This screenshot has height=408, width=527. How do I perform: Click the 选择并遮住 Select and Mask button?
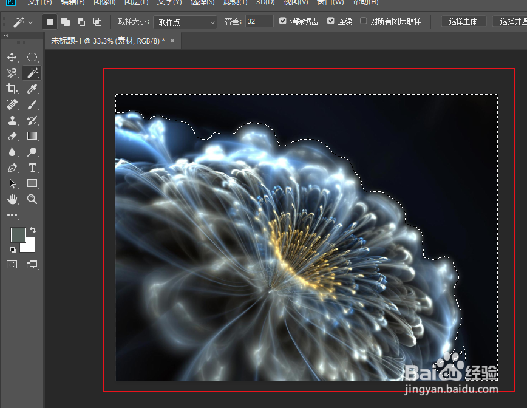[510, 21]
